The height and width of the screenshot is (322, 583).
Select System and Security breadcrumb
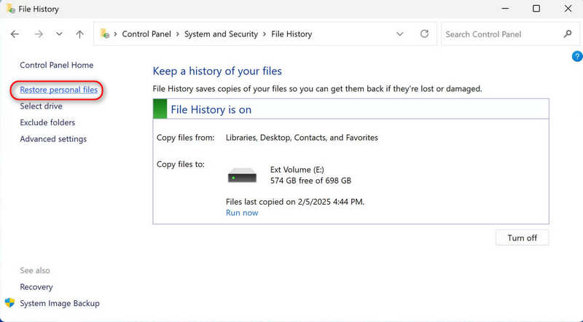(222, 34)
